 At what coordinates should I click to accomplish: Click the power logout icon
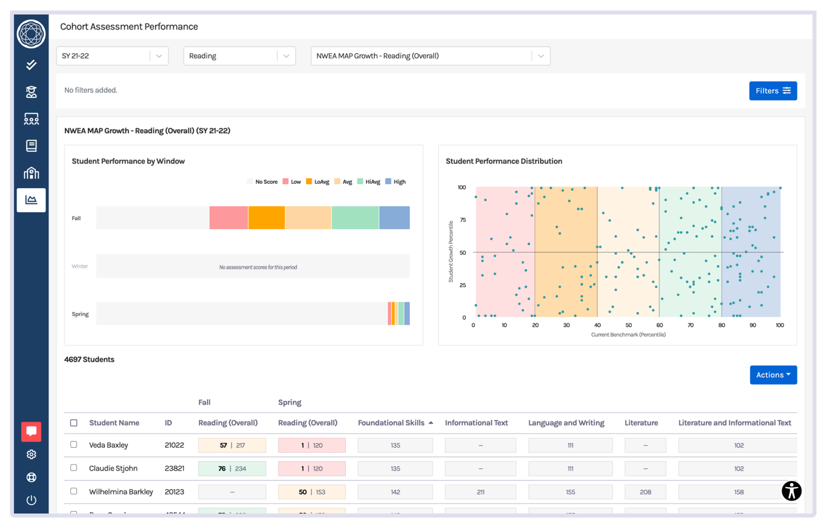pos(31,500)
